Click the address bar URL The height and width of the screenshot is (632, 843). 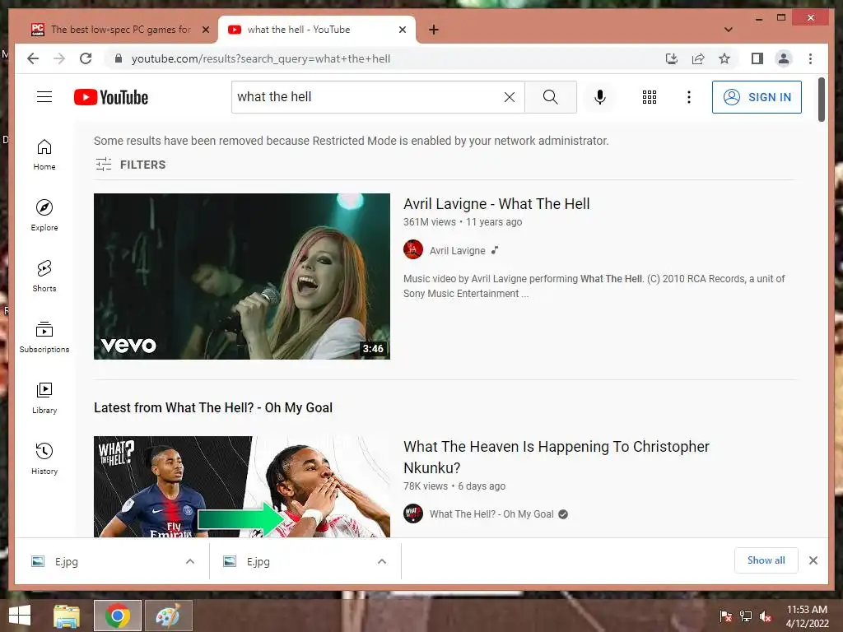(261, 58)
